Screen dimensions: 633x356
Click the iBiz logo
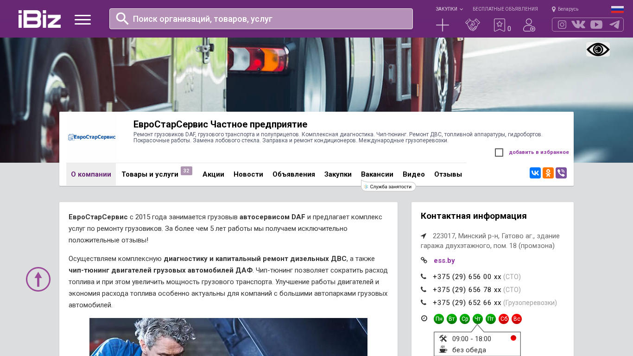[x=39, y=19]
